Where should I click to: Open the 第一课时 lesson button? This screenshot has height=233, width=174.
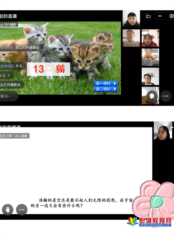tap(106, 84)
